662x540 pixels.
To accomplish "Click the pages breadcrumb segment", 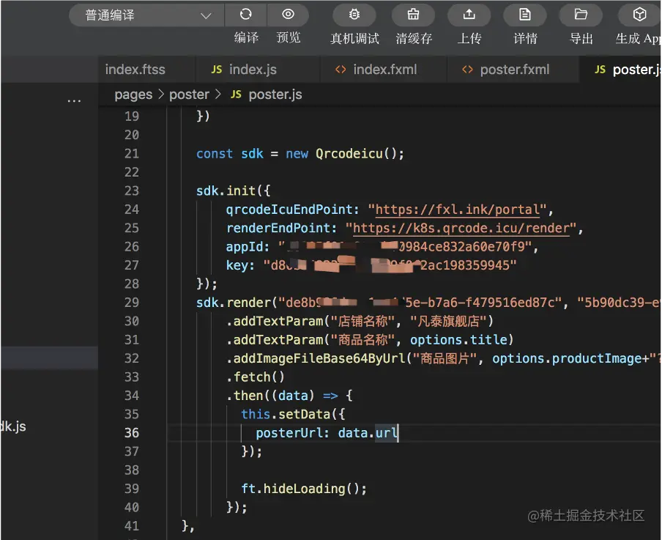I will (x=133, y=95).
